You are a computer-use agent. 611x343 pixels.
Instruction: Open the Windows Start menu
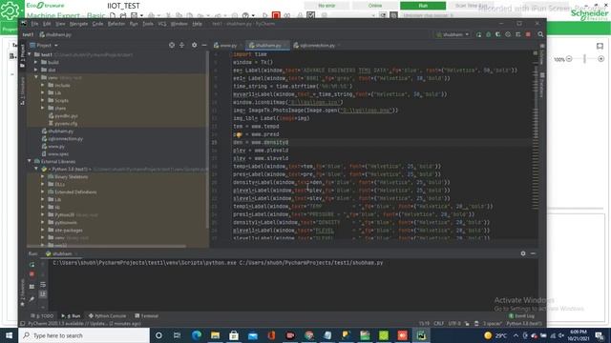tap(9, 335)
